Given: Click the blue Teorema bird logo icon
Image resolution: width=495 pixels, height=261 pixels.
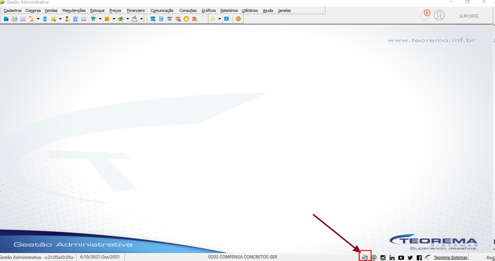Looking at the screenshot, I should (x=428, y=257).
